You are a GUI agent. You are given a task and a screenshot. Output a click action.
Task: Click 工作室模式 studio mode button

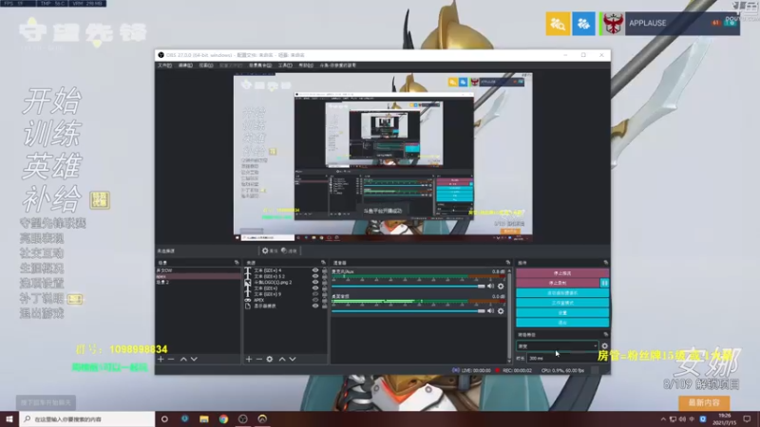[562, 303]
